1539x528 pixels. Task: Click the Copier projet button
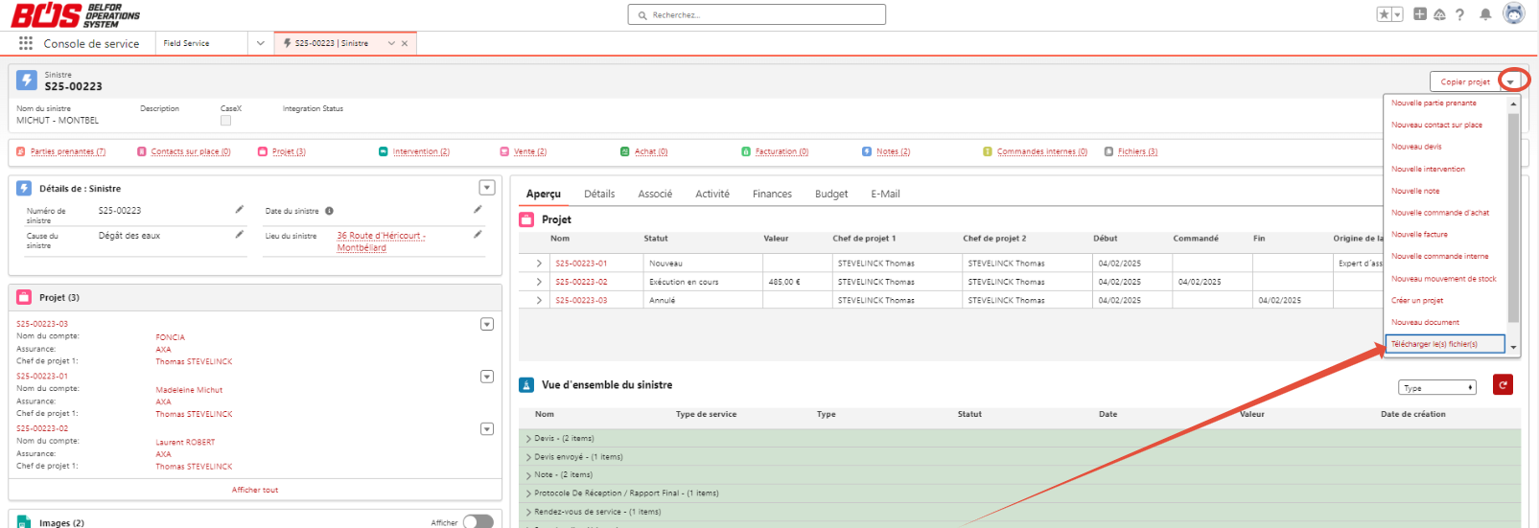click(1465, 81)
